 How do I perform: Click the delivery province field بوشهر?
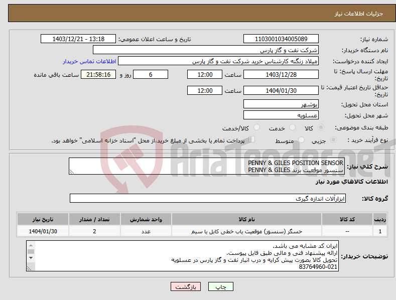point(281,104)
